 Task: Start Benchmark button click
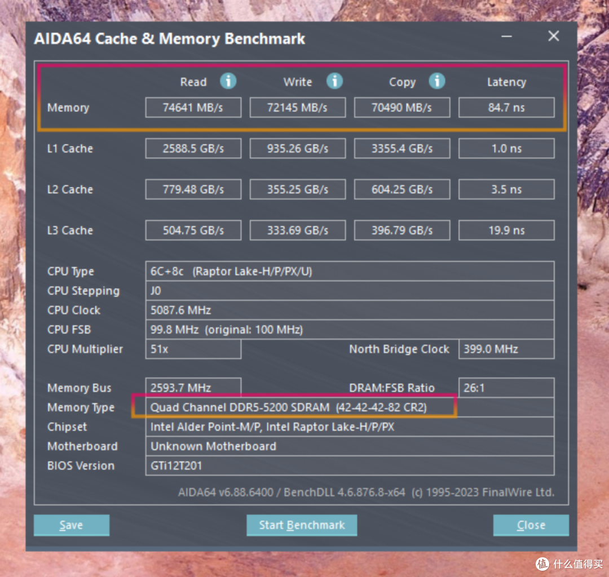(302, 525)
